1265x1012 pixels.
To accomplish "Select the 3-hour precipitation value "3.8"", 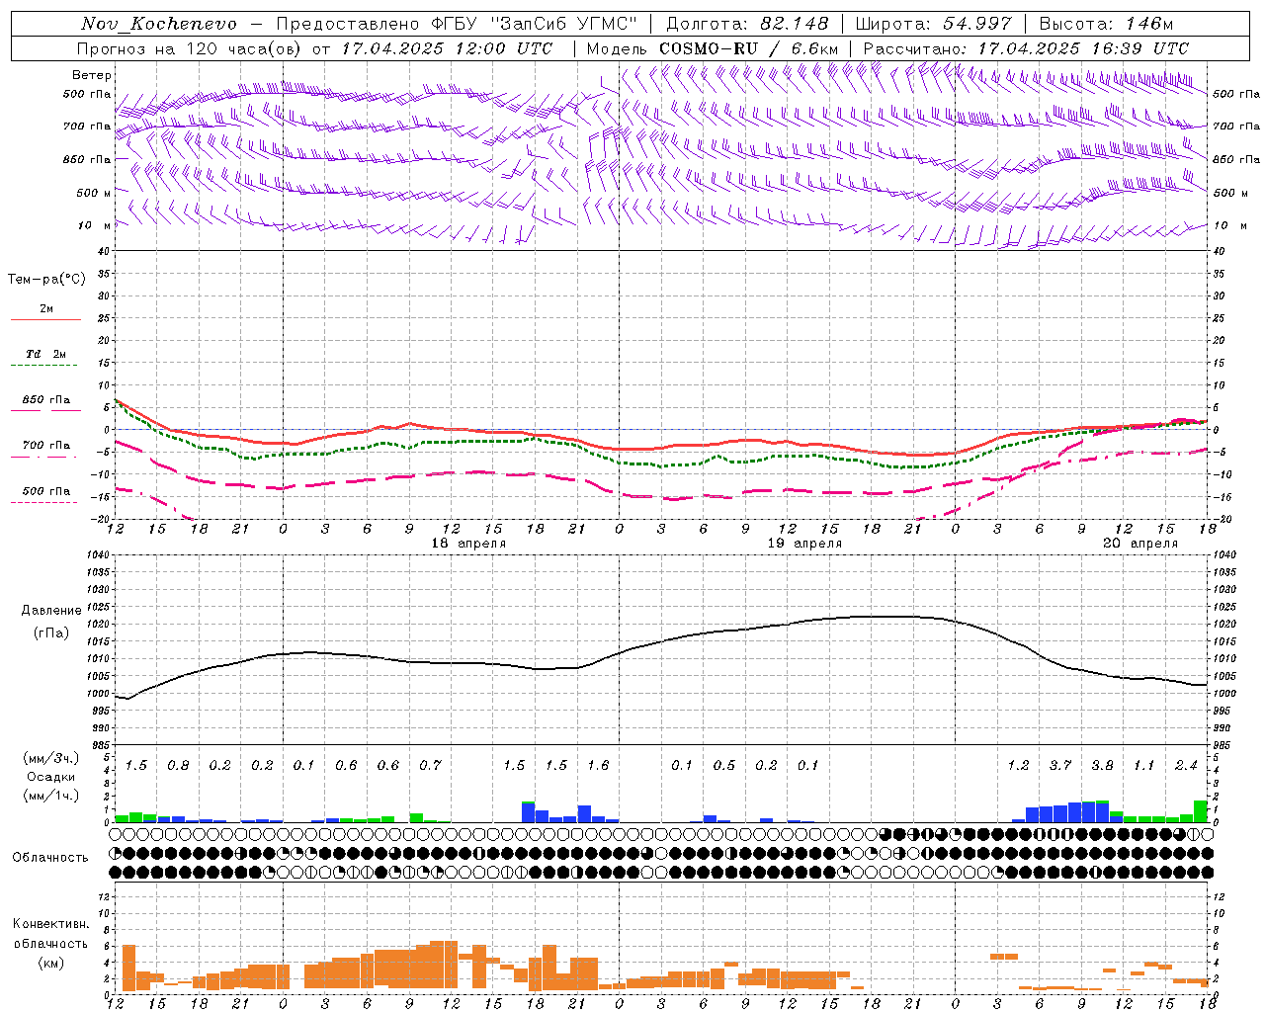I will pyautogui.click(x=1102, y=766).
